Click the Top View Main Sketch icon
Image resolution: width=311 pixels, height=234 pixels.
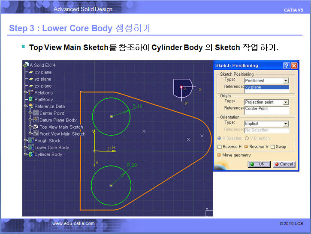click(36, 127)
